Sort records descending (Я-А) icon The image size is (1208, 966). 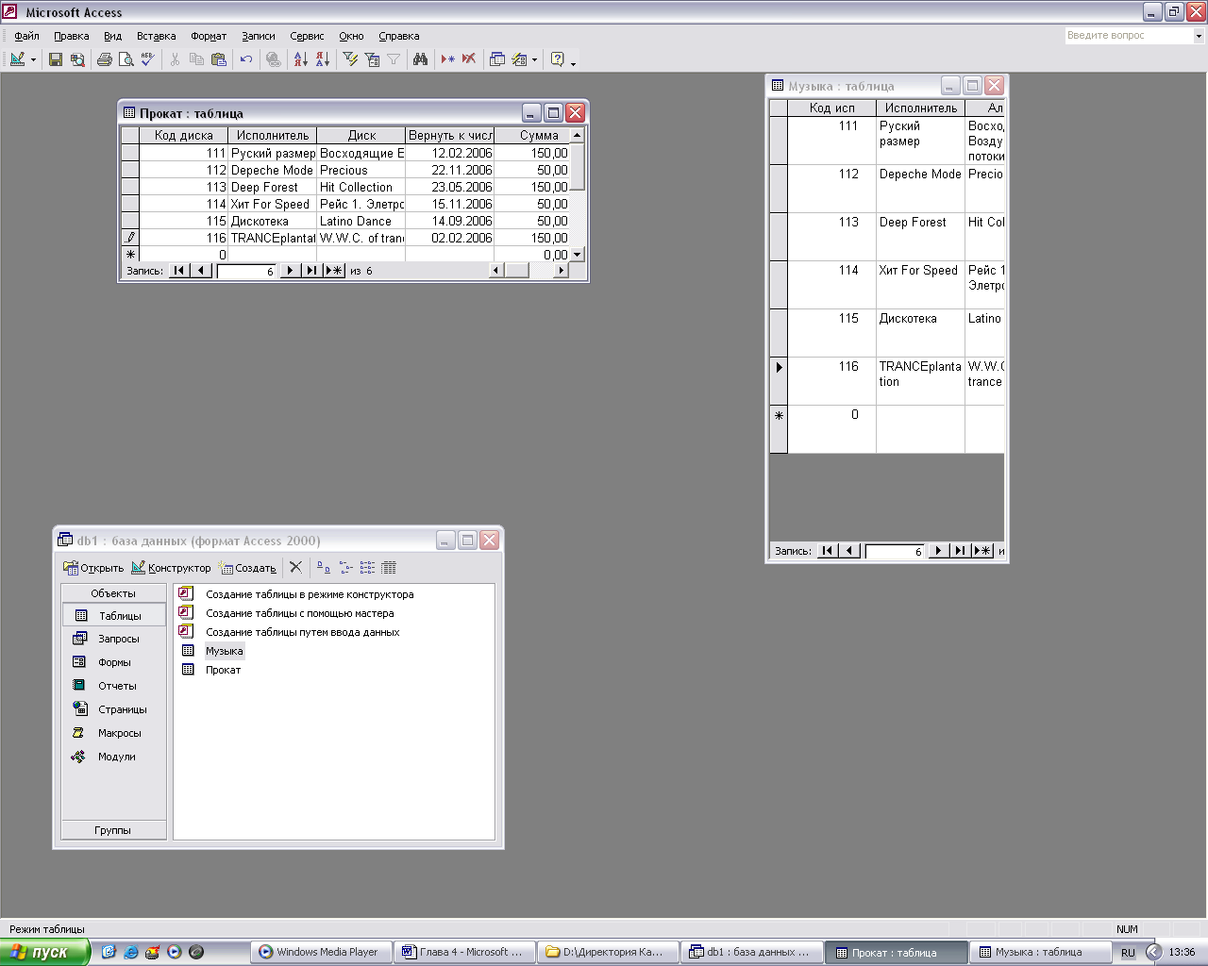click(323, 59)
